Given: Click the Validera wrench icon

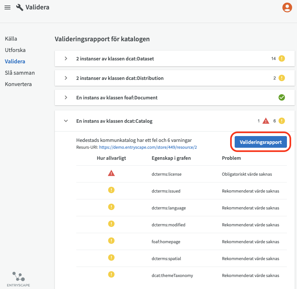Looking at the screenshot, I should [x=19, y=7].
